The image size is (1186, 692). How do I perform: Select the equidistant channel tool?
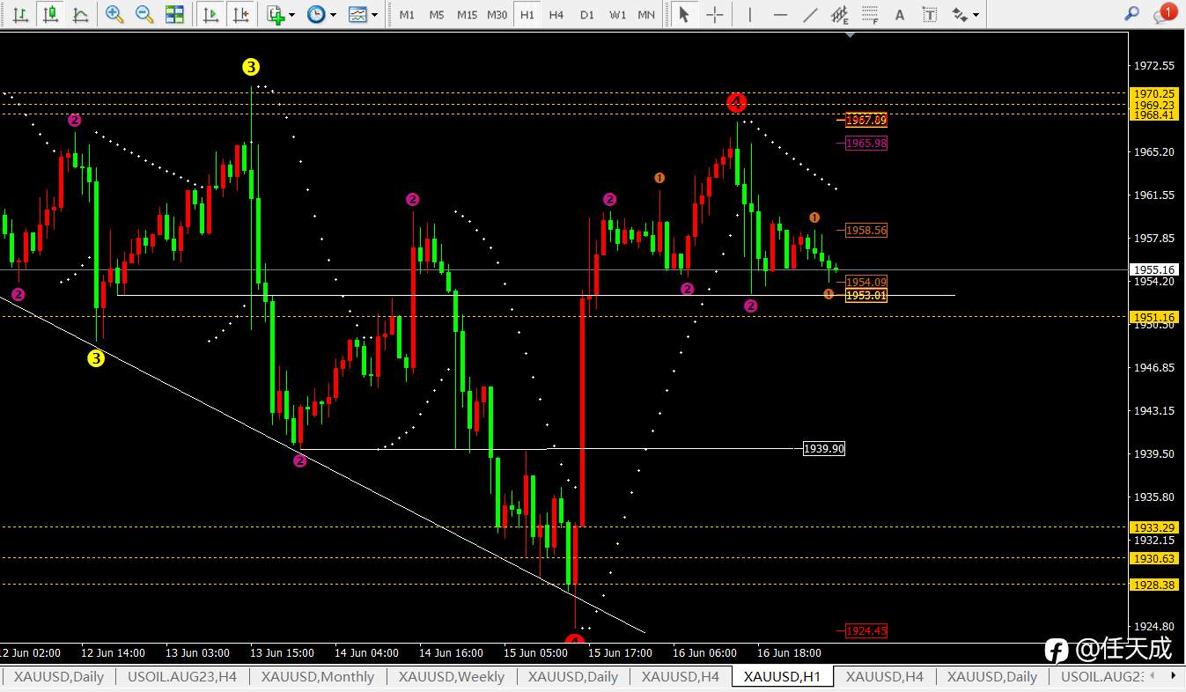click(x=839, y=14)
